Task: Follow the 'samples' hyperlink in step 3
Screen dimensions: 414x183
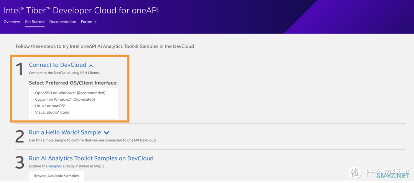Action: tap(55, 166)
